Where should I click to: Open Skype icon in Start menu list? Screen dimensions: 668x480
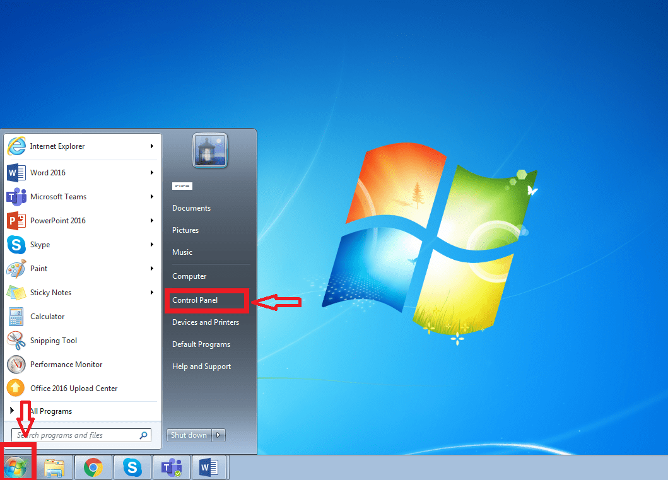click(16, 245)
